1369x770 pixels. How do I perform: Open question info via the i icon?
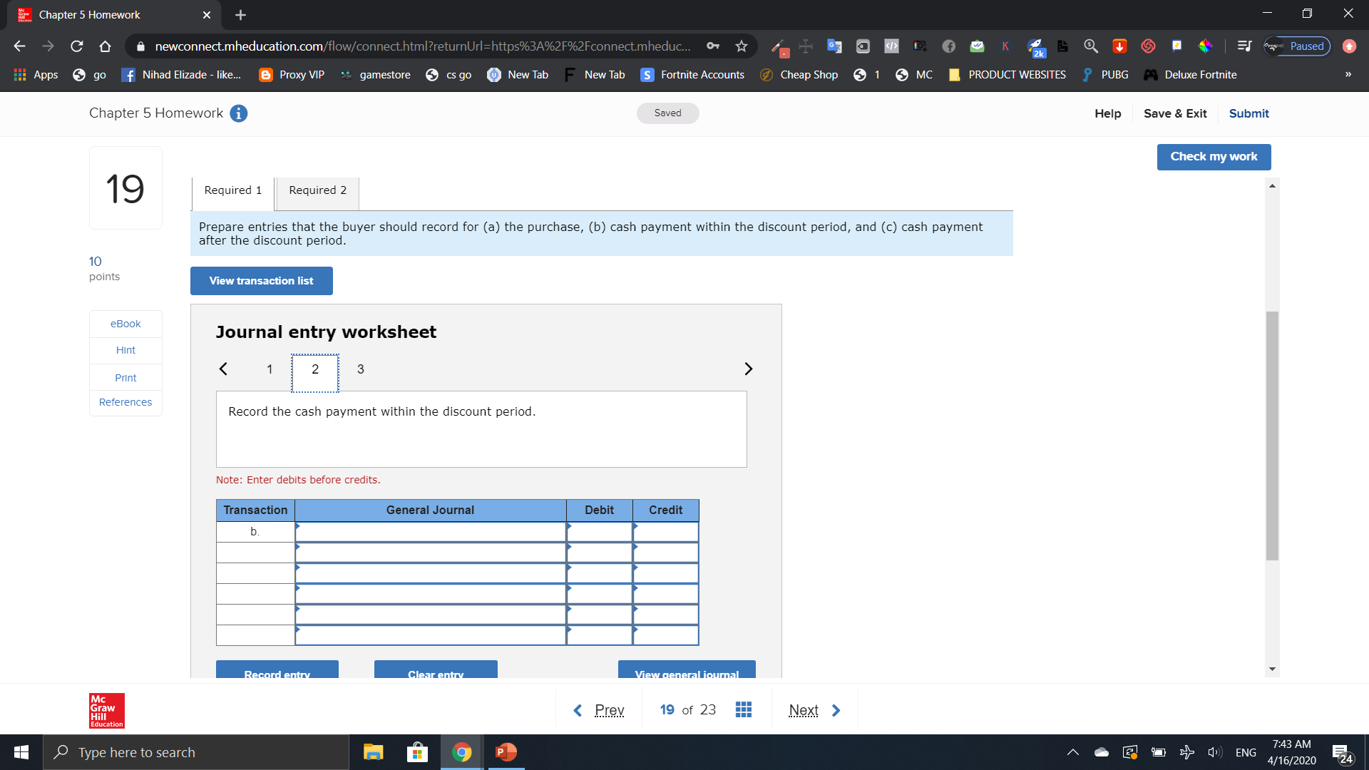239,113
